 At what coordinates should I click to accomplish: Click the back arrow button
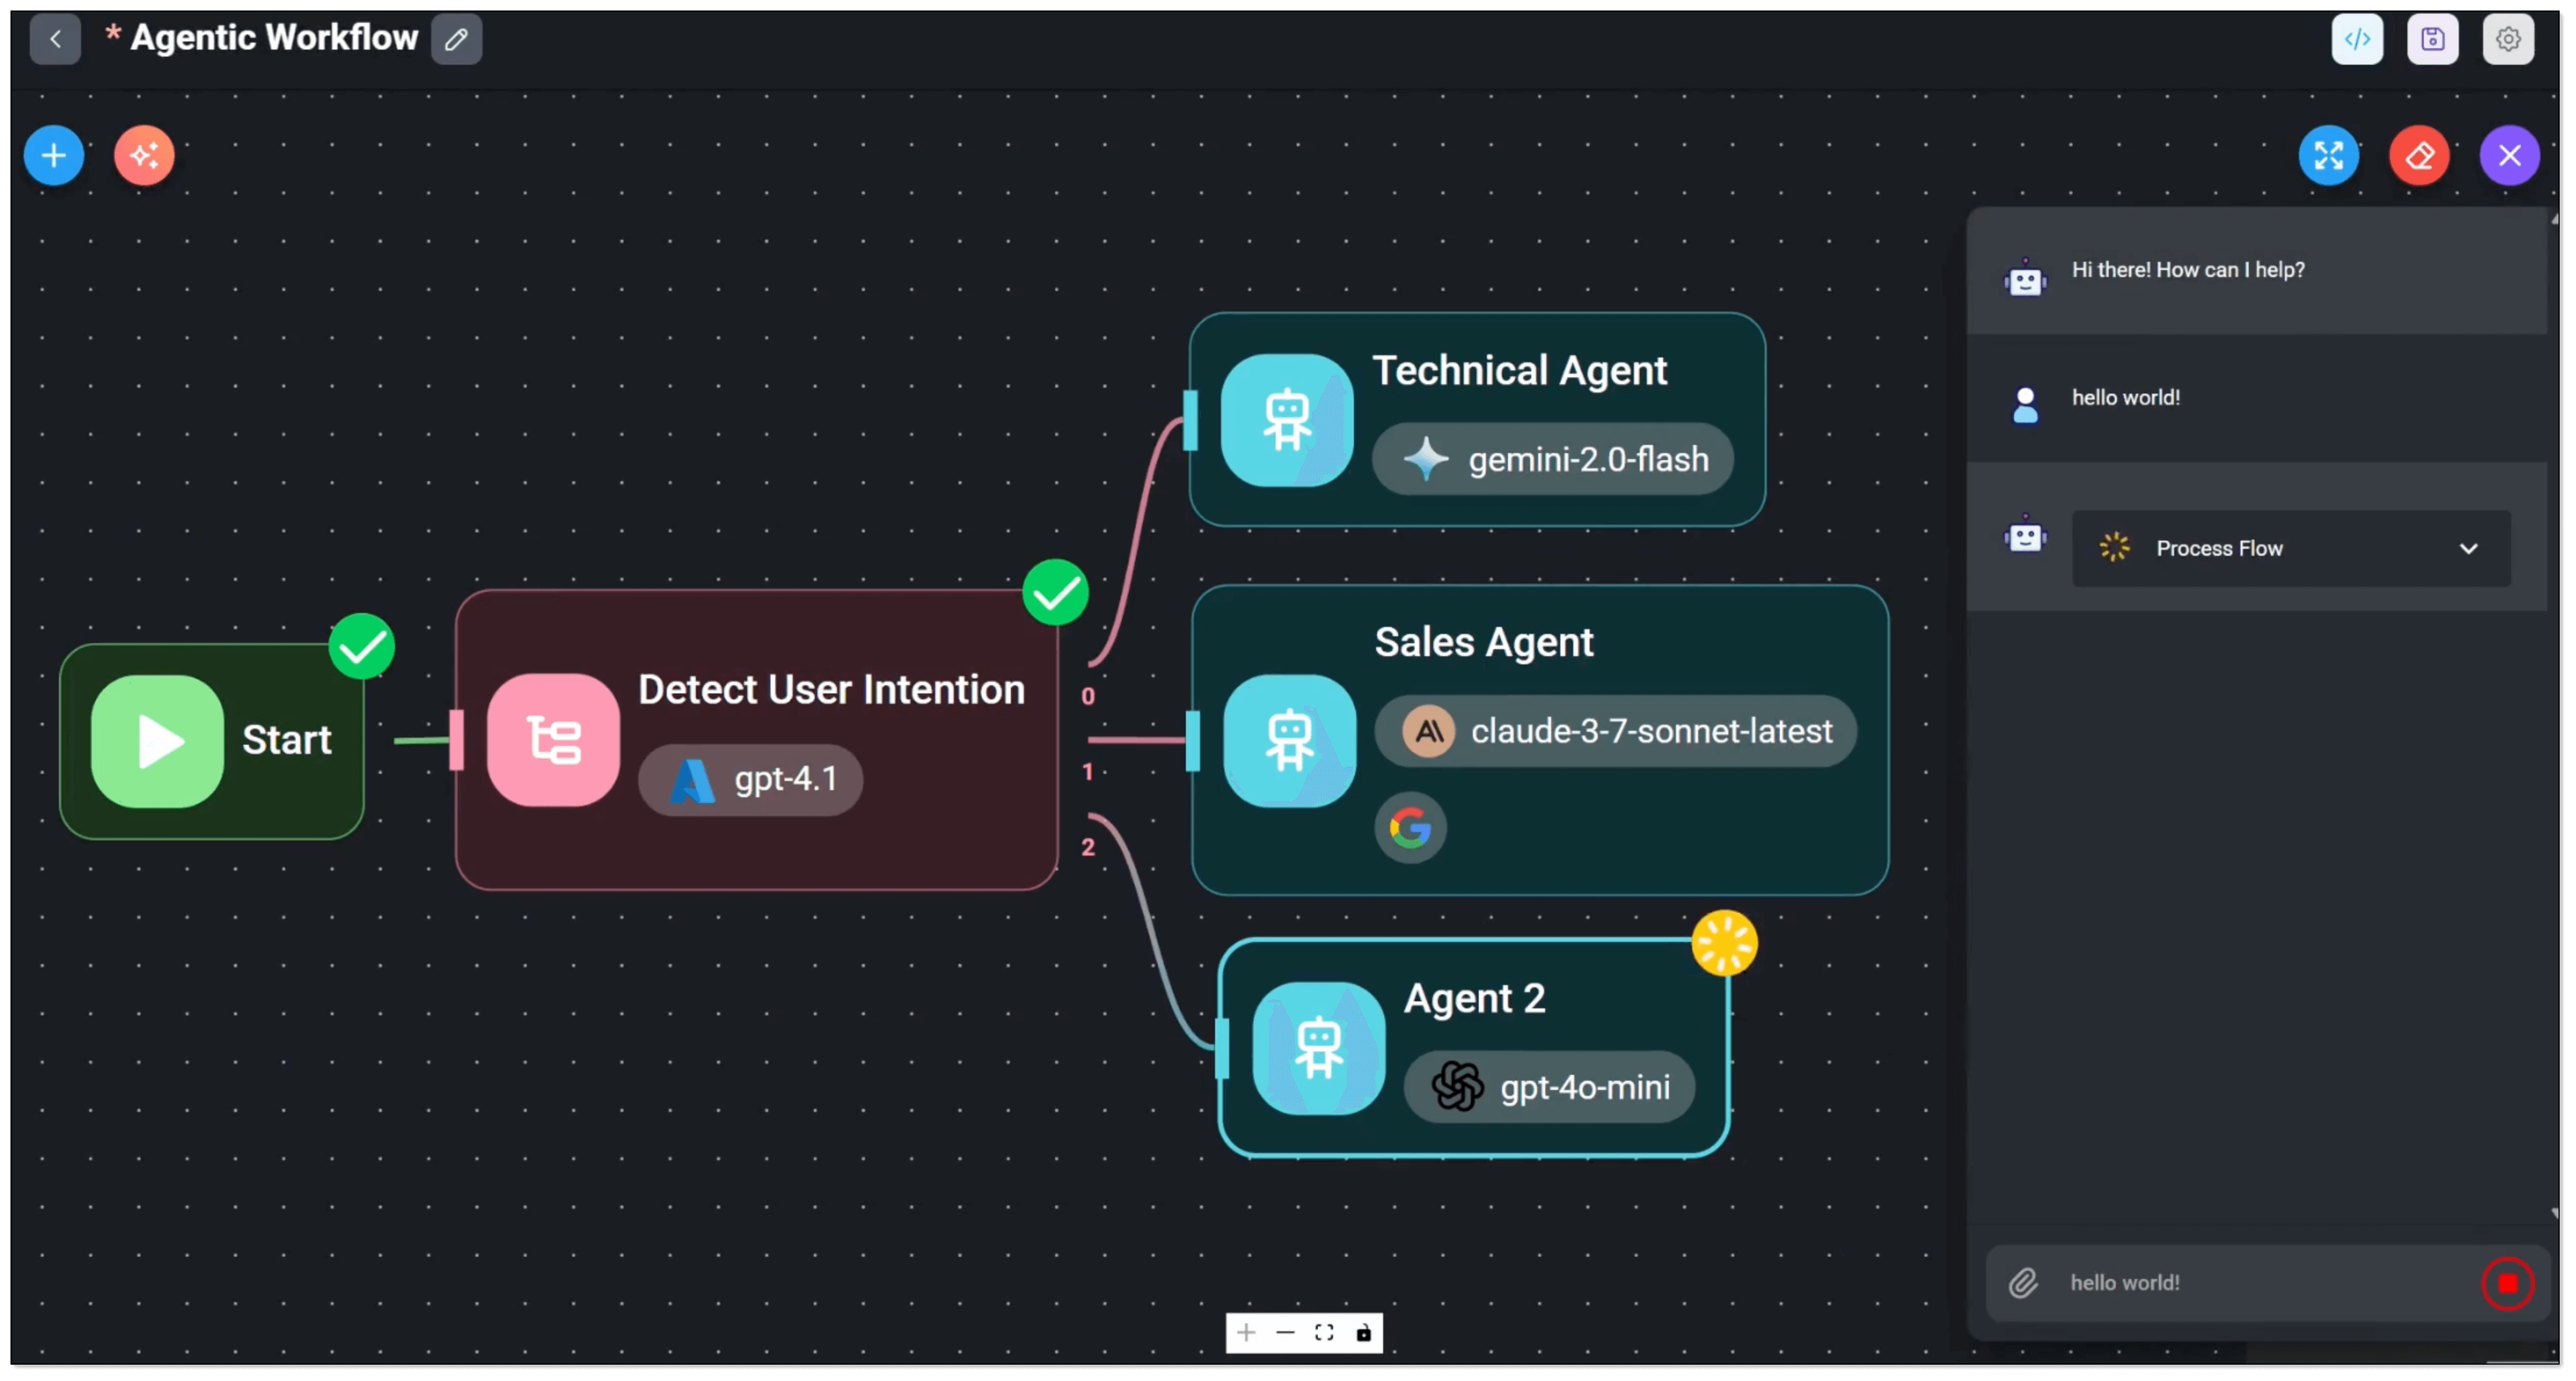point(55,40)
